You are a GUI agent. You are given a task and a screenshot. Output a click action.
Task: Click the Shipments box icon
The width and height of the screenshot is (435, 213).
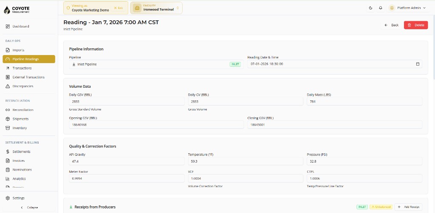[x=8, y=119]
